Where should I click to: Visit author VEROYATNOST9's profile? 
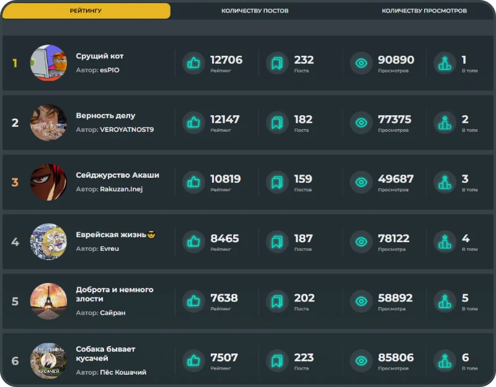pyautogui.click(x=127, y=129)
